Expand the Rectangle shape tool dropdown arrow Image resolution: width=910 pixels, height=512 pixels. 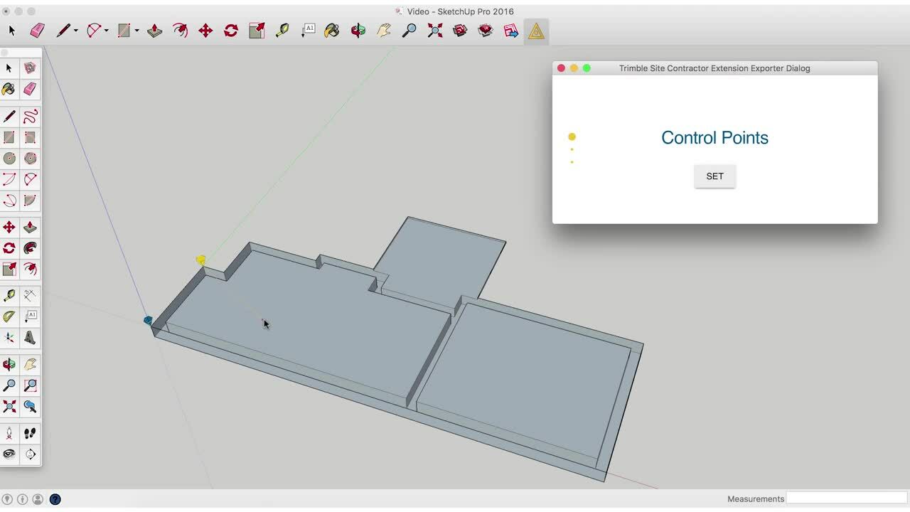tap(136, 31)
